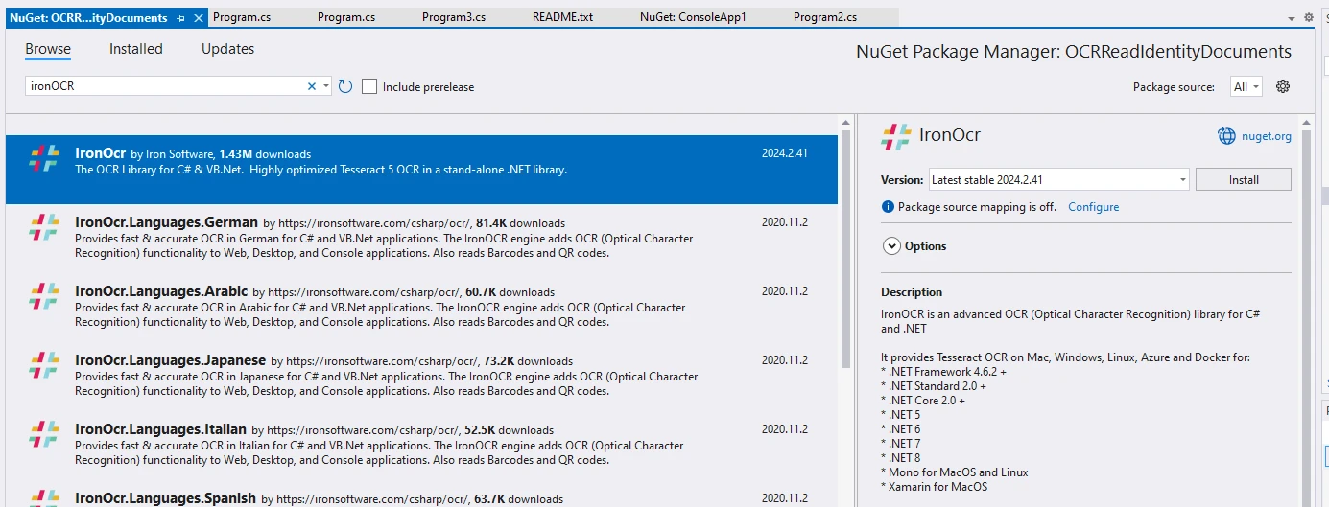
Task: Close the NuGet OCRReadIdentityDocuments tab
Action: pos(199,18)
